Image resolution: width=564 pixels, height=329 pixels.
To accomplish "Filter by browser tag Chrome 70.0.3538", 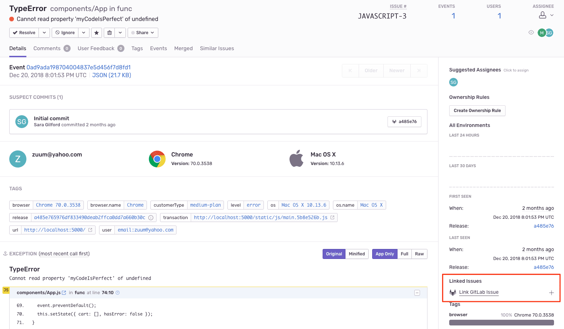I will [58, 205].
